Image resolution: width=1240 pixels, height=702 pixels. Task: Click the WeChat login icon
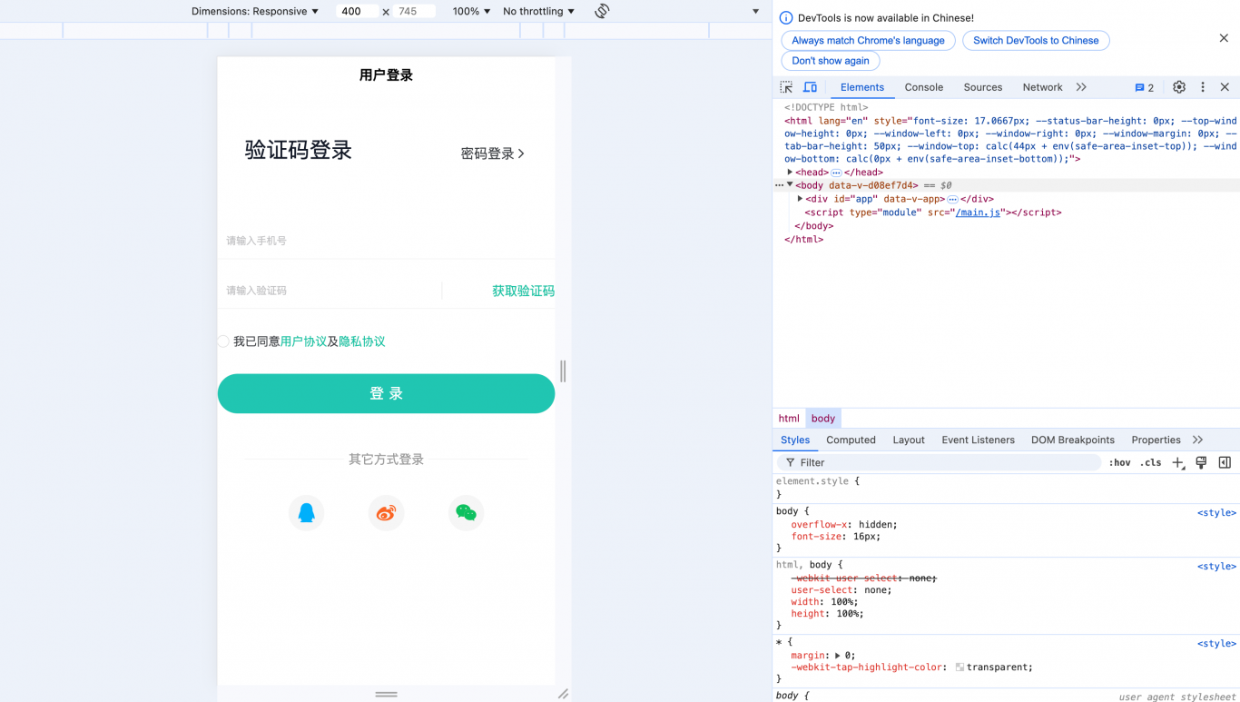point(467,513)
